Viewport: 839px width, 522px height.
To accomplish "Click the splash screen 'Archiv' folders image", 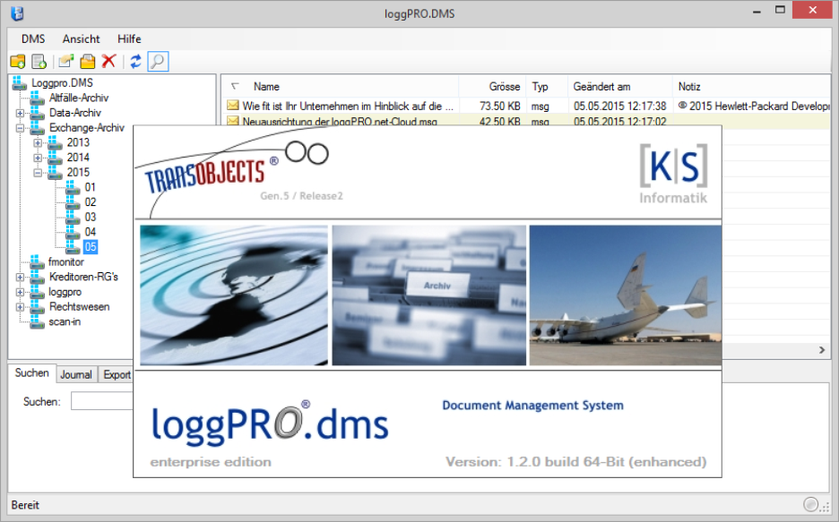I will pos(429,295).
